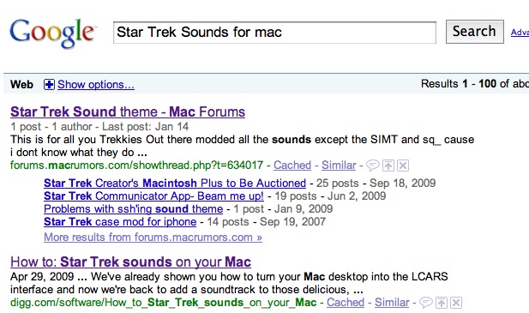Open Star Trek Sound theme - Mac Forums
The width and height of the screenshot is (529, 313).
pos(128,111)
